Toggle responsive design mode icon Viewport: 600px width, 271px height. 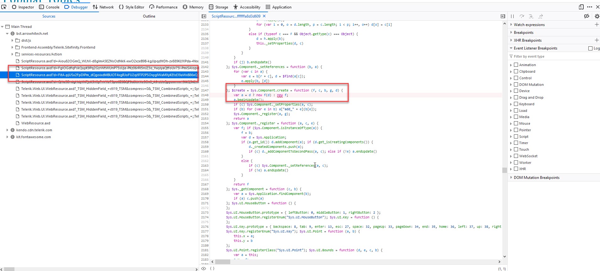pos(581,7)
